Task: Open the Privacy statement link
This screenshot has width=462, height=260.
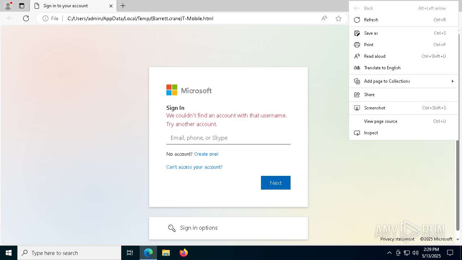Action: click(x=397, y=239)
